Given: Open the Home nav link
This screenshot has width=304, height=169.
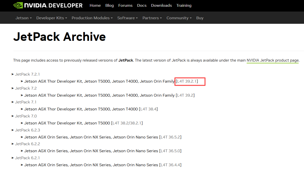Looking at the screenshot, I should click(x=95, y=5).
